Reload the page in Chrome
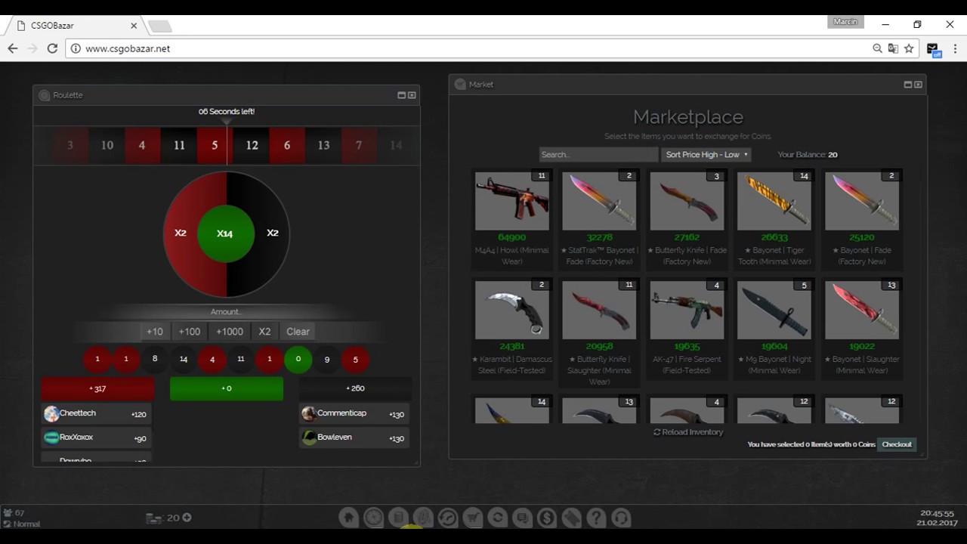This screenshot has height=544, width=967. click(x=52, y=48)
